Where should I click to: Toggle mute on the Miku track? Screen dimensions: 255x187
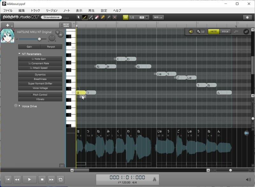pyautogui.click(x=60, y=34)
